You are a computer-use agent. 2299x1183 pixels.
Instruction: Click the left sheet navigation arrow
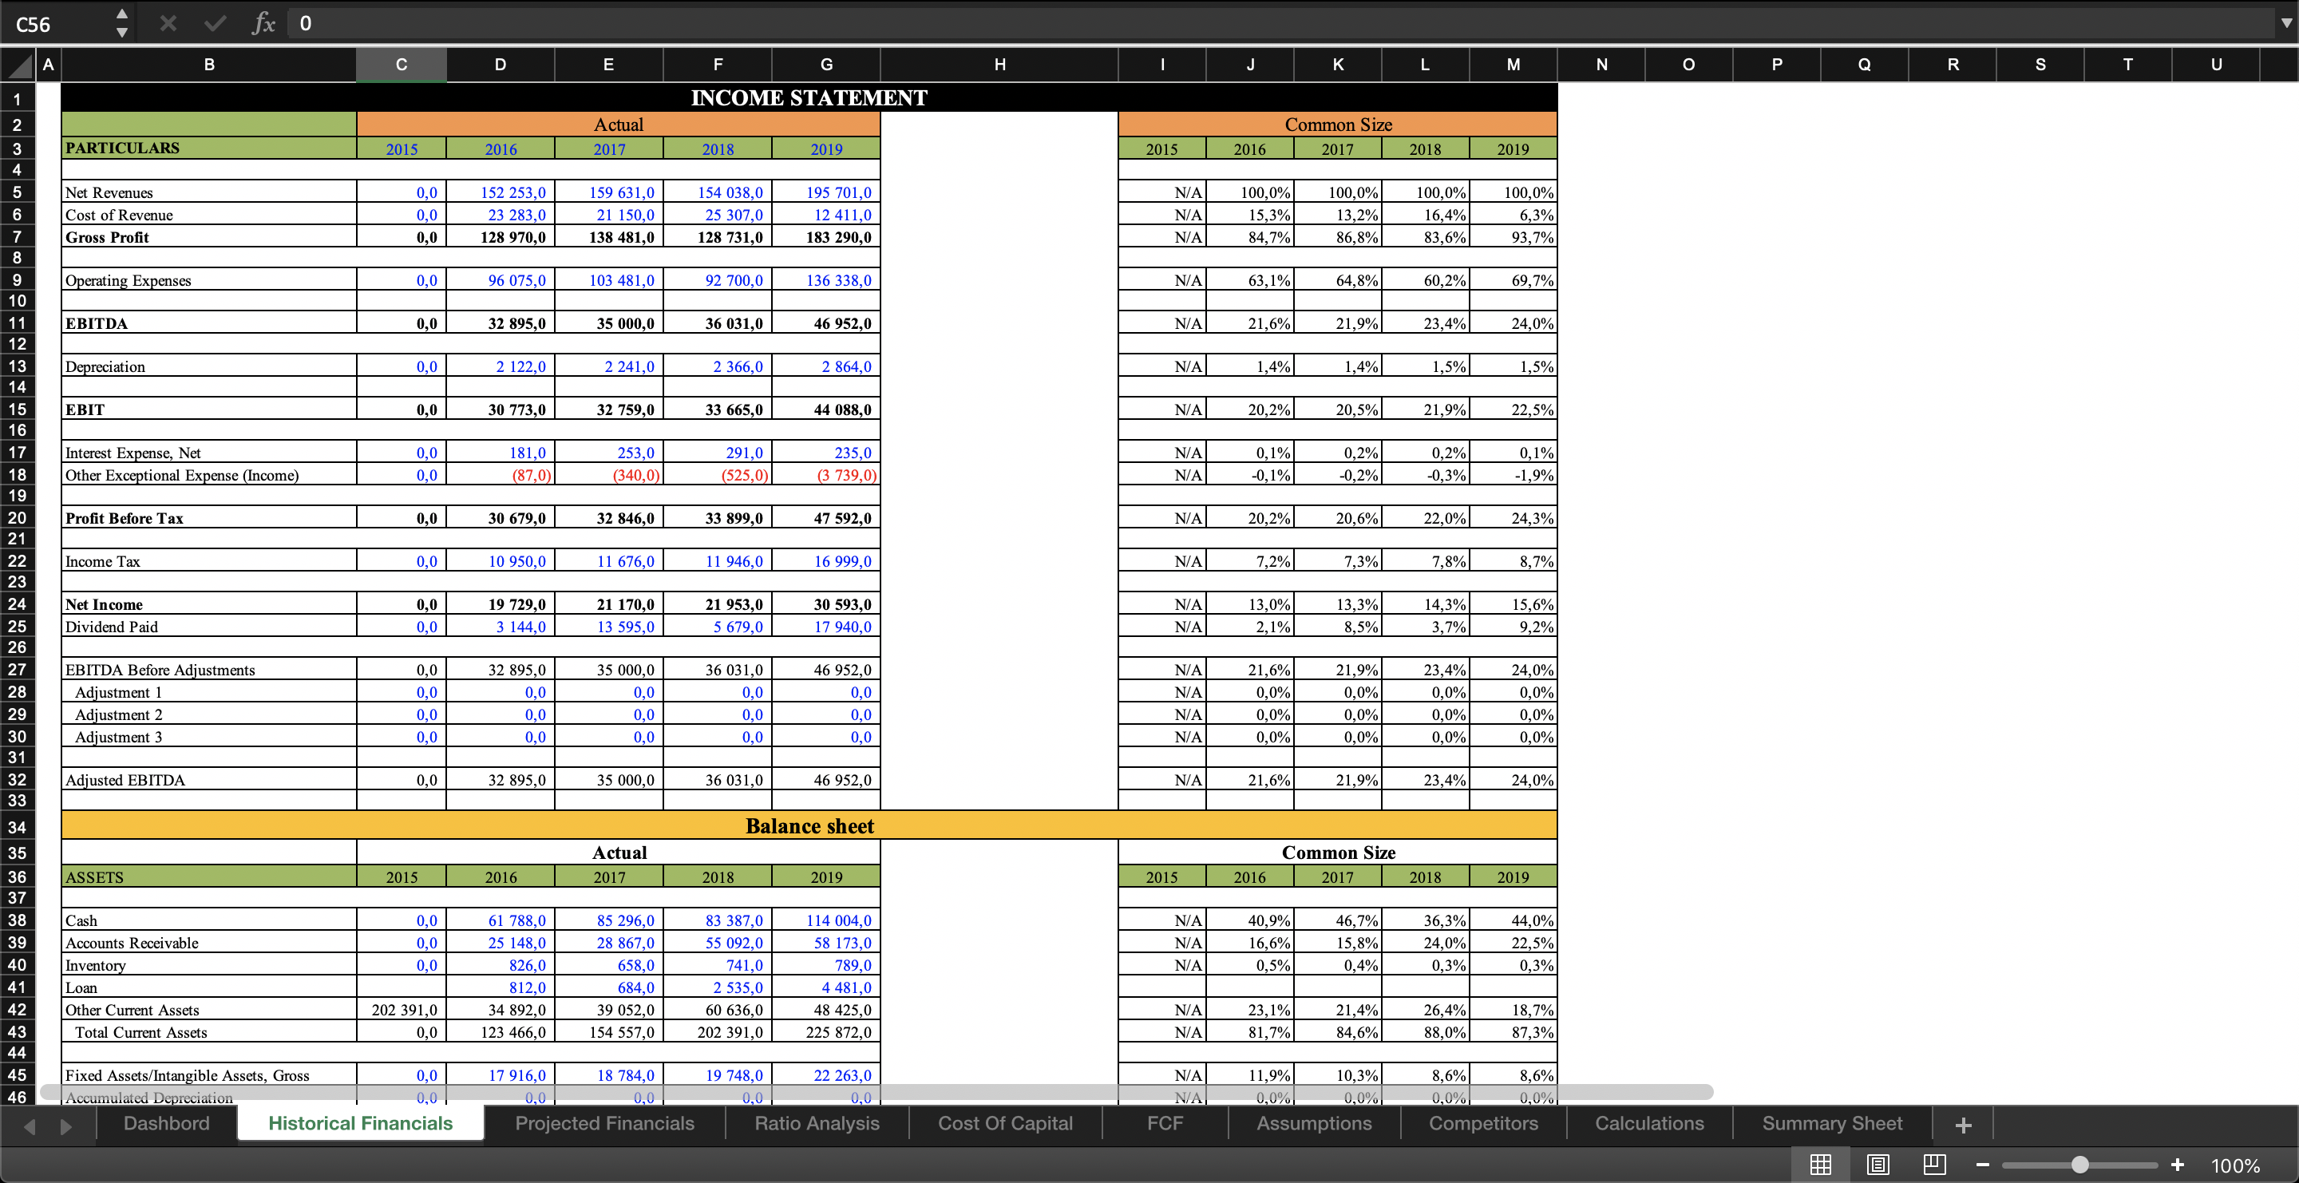(30, 1127)
